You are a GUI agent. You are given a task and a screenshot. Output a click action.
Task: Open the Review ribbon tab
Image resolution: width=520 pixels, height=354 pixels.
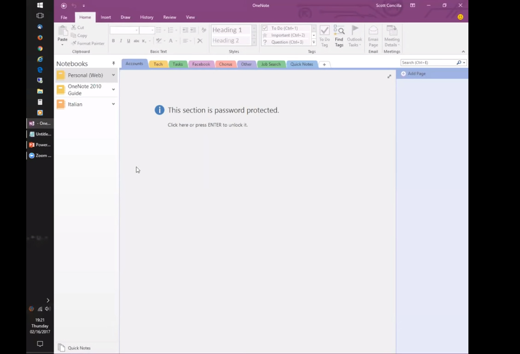click(x=169, y=17)
